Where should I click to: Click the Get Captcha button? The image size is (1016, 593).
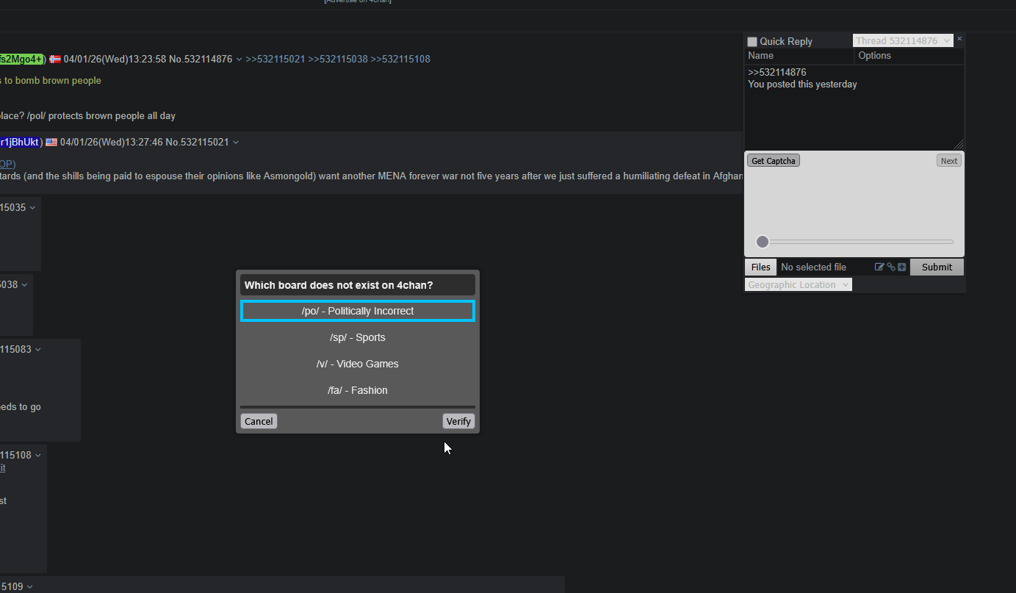774,161
